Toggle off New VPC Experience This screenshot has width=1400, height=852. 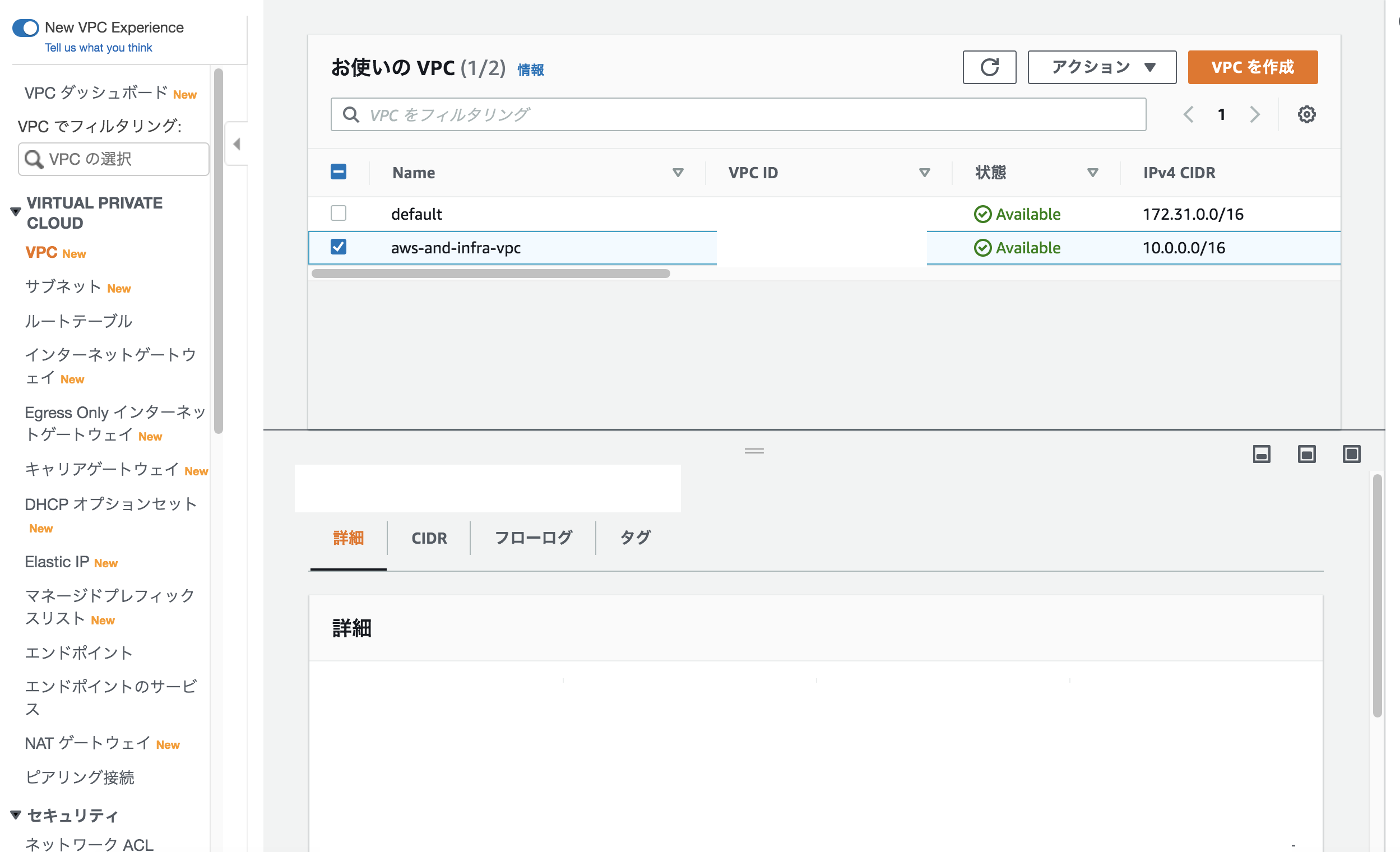pyautogui.click(x=26, y=27)
